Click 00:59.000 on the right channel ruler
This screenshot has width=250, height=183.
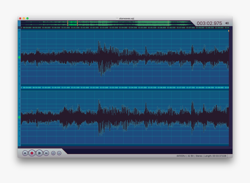point(27,88)
